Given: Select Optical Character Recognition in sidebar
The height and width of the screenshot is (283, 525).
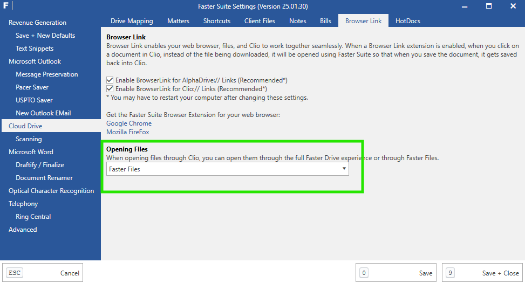Looking at the screenshot, I should tap(51, 191).
